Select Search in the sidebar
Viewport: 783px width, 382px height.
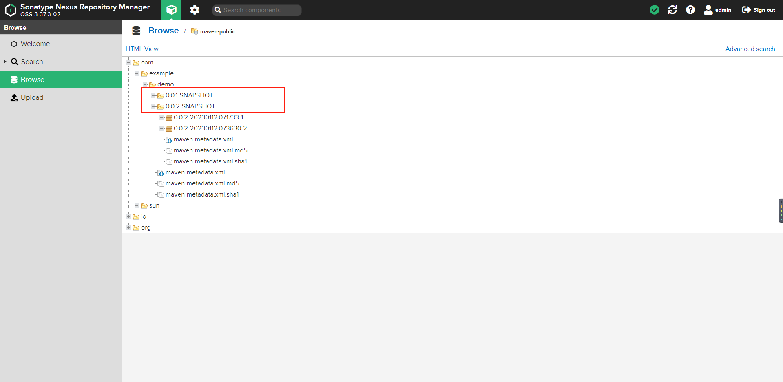[x=61, y=62]
